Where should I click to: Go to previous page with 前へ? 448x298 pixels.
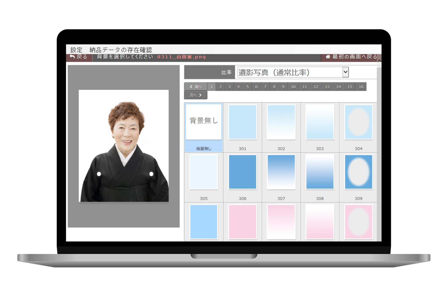196,87
